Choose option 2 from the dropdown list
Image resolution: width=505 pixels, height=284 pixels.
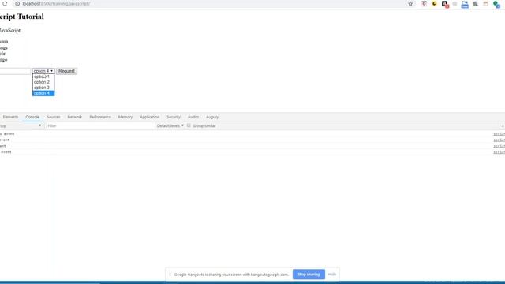tap(43, 82)
